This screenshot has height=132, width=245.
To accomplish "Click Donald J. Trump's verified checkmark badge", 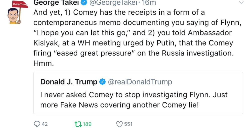I will pyautogui.click(x=102, y=82).
